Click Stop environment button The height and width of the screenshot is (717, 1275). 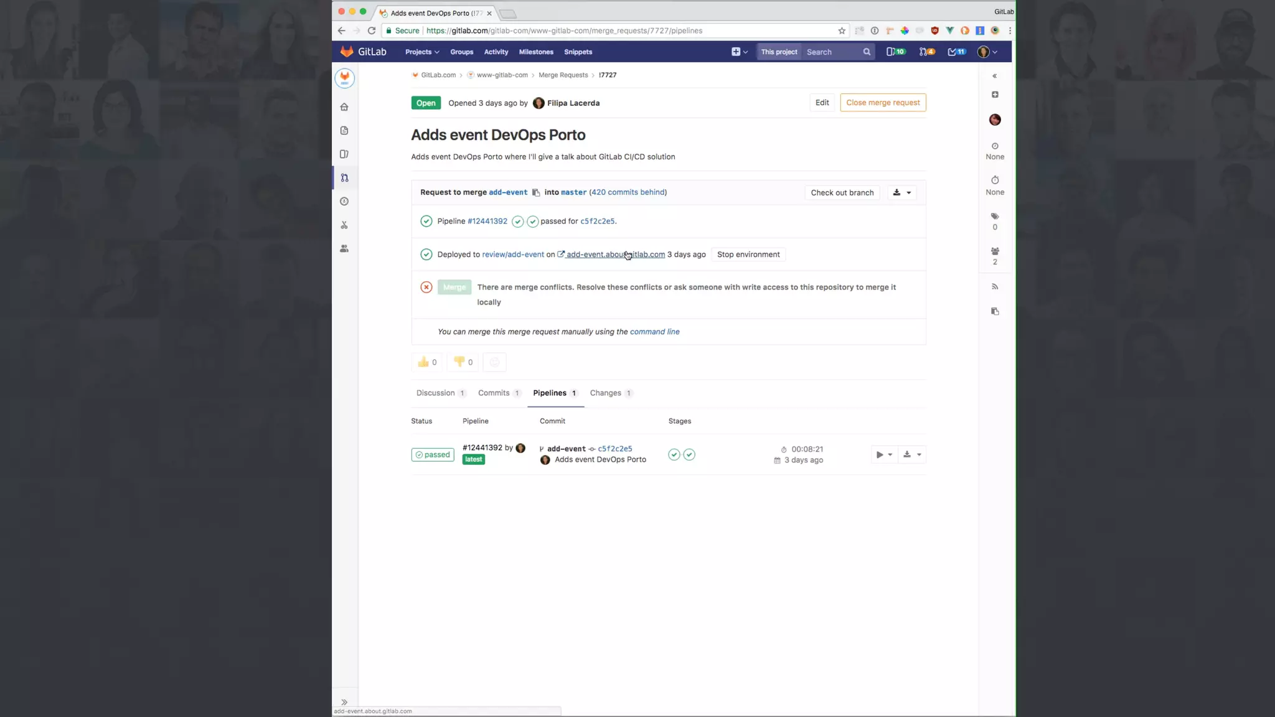point(748,255)
